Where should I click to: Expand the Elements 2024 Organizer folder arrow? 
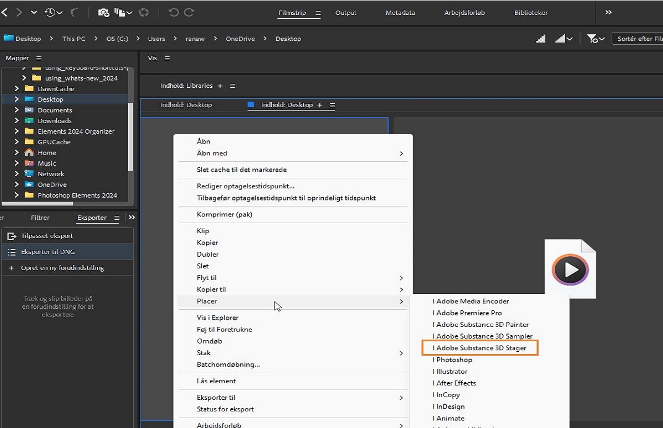point(17,131)
